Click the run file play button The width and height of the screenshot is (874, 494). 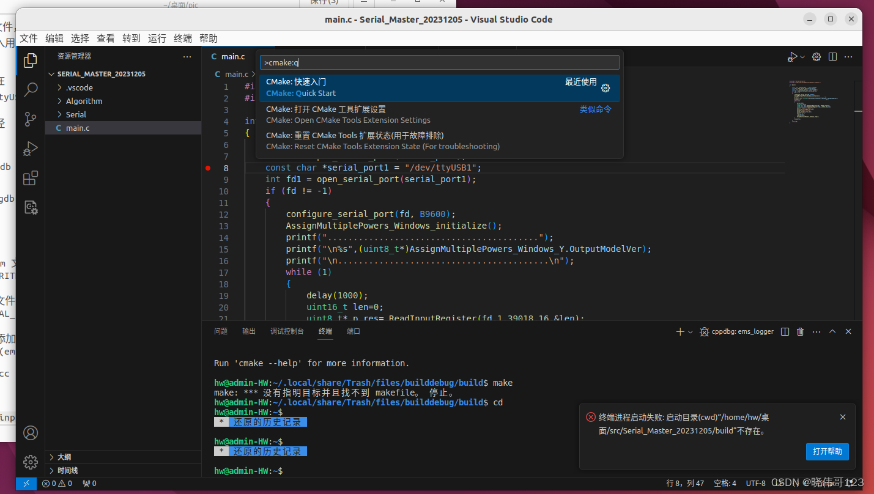point(792,57)
